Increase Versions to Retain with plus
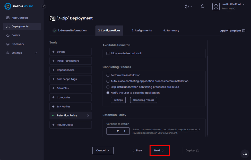The image size is (251, 160). [125, 131]
